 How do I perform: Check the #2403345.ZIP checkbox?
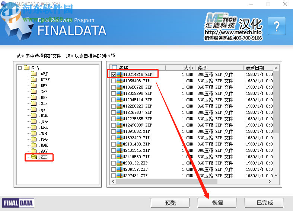click(x=114, y=150)
